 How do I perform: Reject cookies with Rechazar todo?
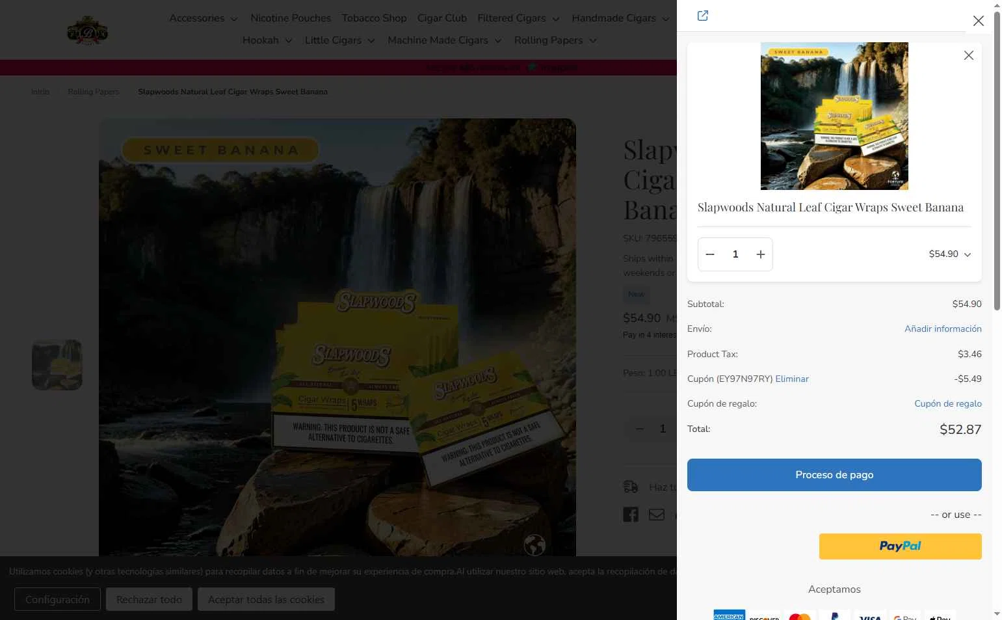pos(149,599)
